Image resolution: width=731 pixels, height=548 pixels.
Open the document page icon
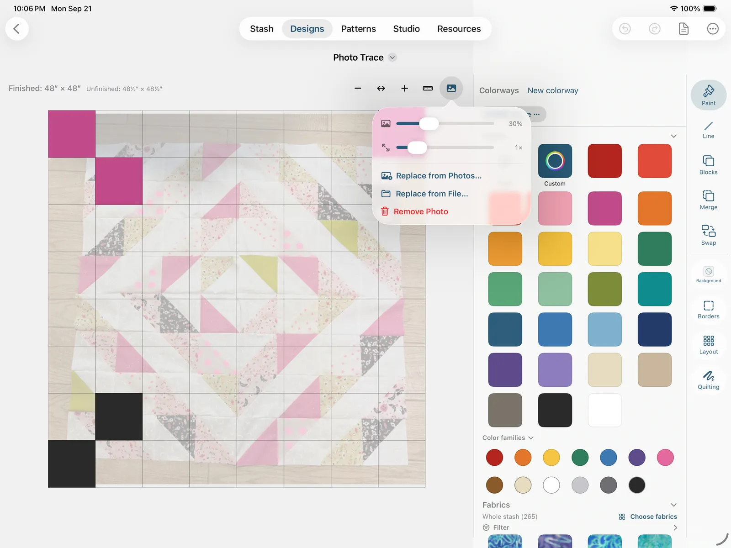(x=683, y=29)
